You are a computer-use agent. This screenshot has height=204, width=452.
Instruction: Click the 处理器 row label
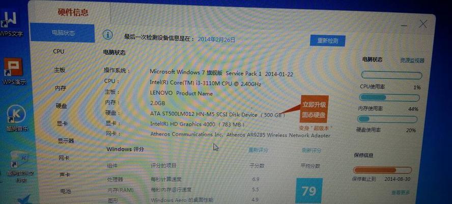(x=115, y=180)
